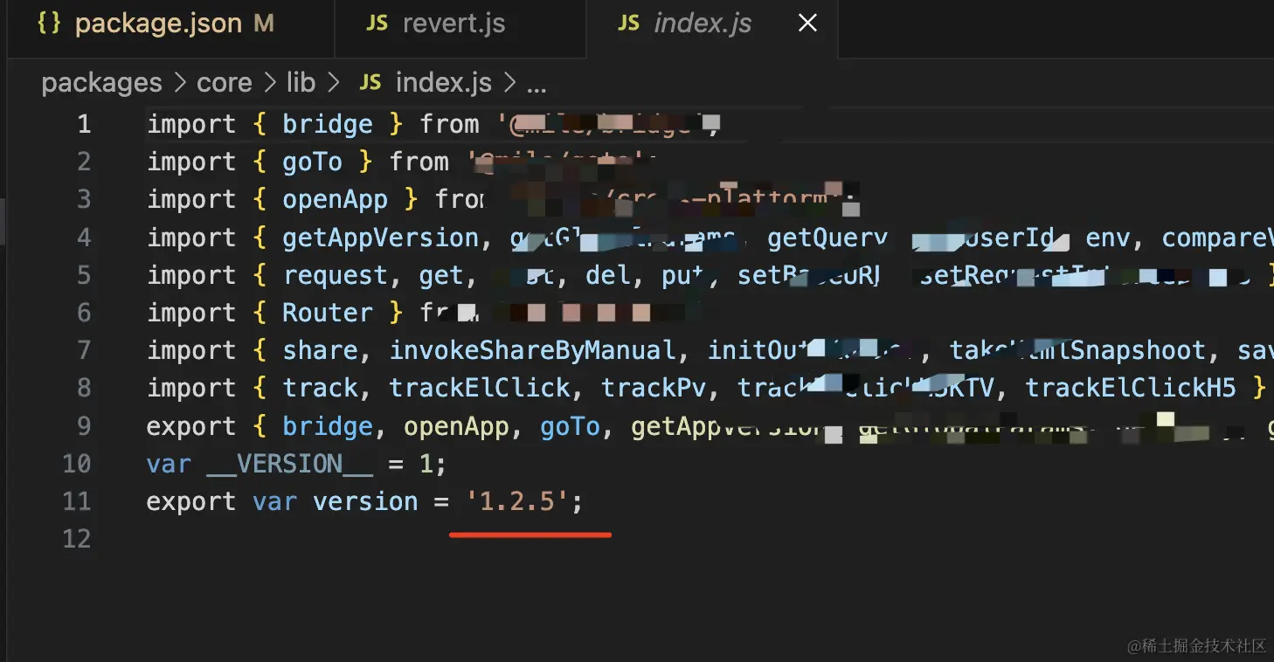The image size is (1274, 662).
Task: Click trackPv on line 8
Action: (x=654, y=388)
